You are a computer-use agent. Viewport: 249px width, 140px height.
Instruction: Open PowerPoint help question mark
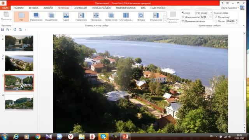click(x=222, y=3)
